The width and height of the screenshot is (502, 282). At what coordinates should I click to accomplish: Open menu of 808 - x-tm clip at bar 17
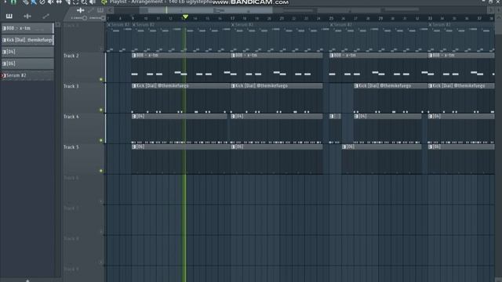click(233, 56)
